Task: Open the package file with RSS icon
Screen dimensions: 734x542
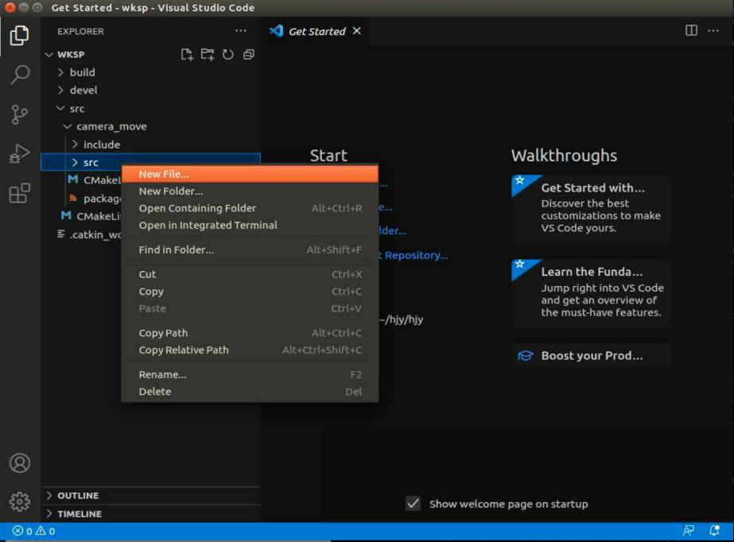Action: point(95,199)
